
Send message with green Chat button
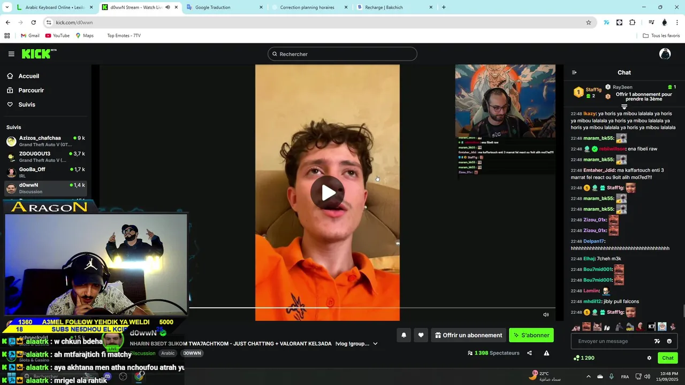pyautogui.click(x=668, y=358)
